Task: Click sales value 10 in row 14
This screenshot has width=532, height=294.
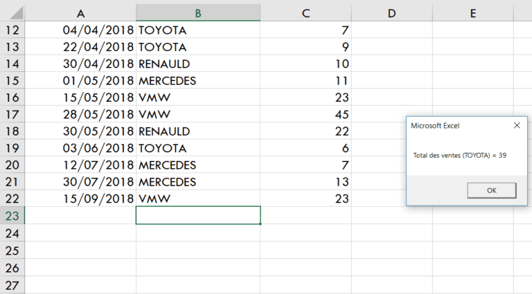Action: click(305, 64)
